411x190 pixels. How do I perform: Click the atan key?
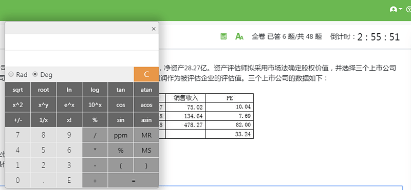146,90
